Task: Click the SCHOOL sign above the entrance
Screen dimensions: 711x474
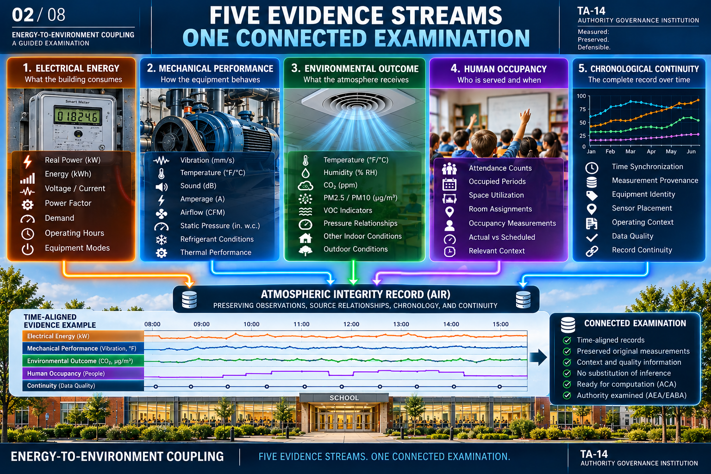Action: 344,398
